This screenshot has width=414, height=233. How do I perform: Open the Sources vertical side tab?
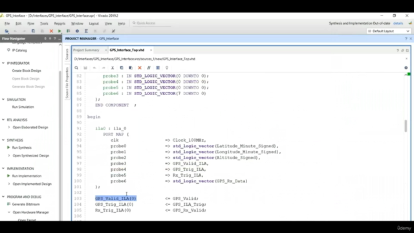click(x=67, y=54)
